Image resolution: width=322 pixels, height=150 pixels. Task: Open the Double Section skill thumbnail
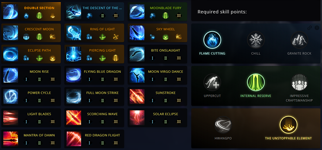pyautogui.click(x=11, y=12)
